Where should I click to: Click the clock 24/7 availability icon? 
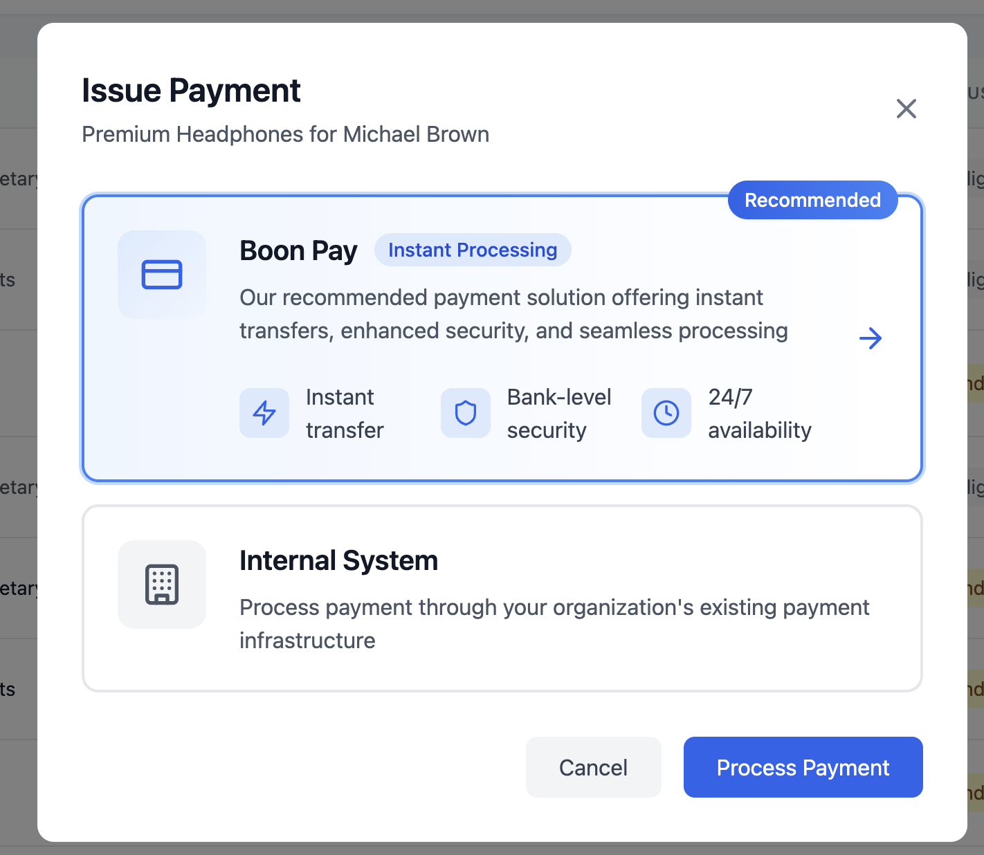coord(666,413)
